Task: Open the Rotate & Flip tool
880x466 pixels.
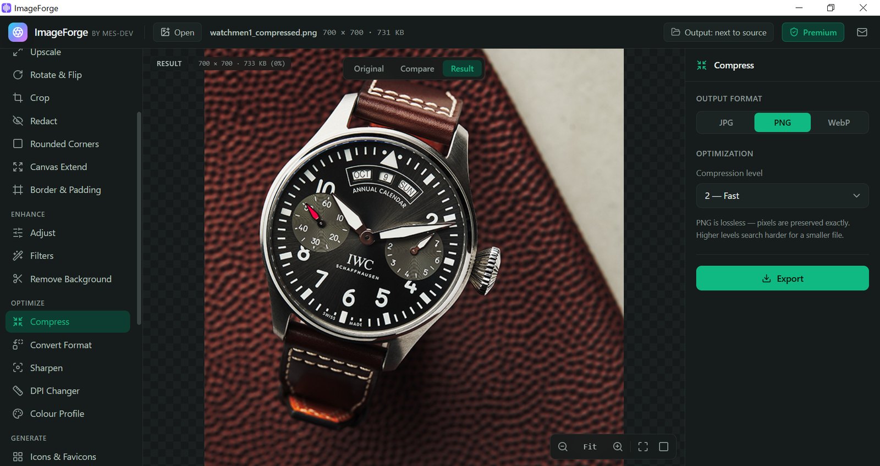Action: click(68, 75)
